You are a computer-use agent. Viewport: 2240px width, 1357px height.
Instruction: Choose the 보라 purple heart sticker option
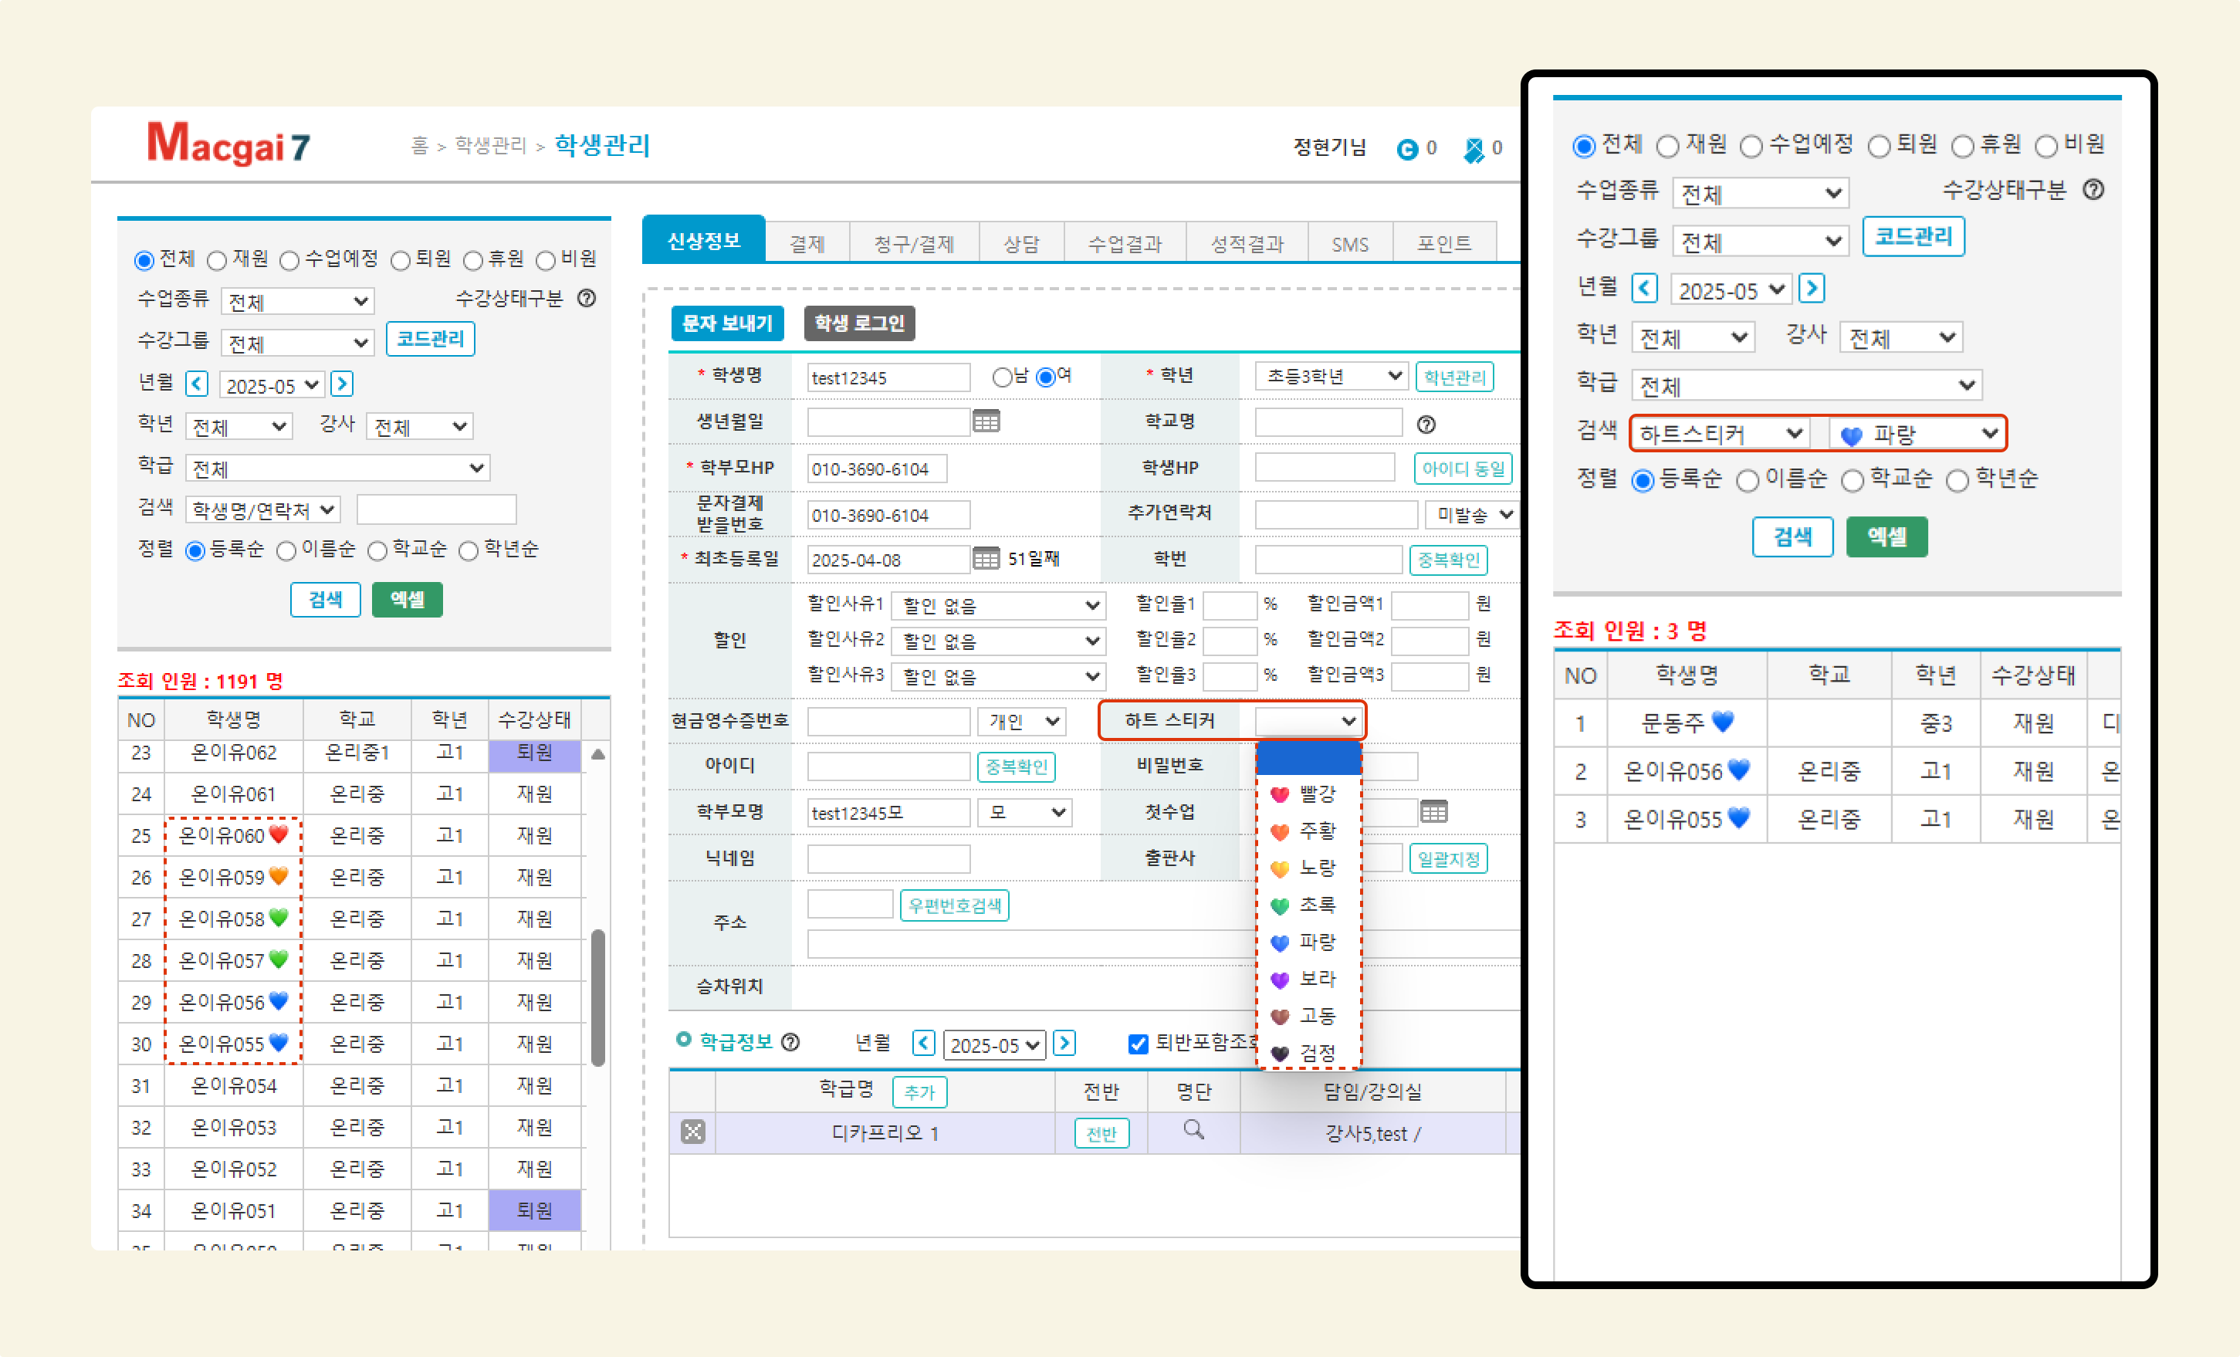[1306, 980]
